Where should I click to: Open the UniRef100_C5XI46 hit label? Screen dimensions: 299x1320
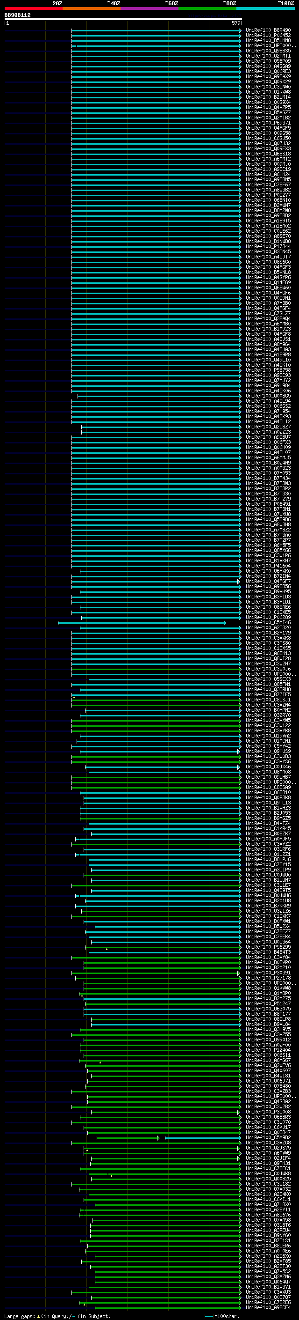(268, 623)
